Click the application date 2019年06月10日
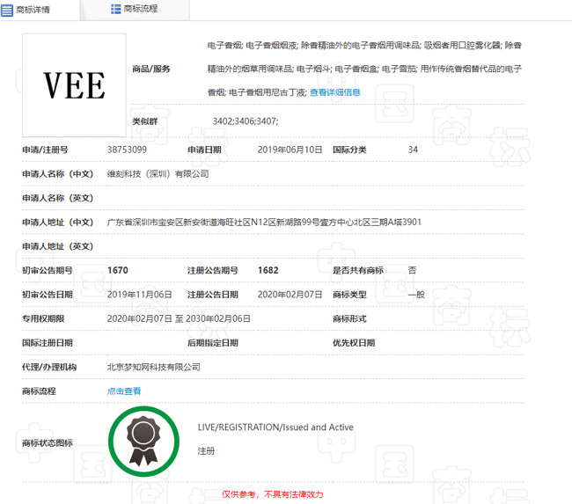Viewport: 572px width, 504px height. point(290,150)
